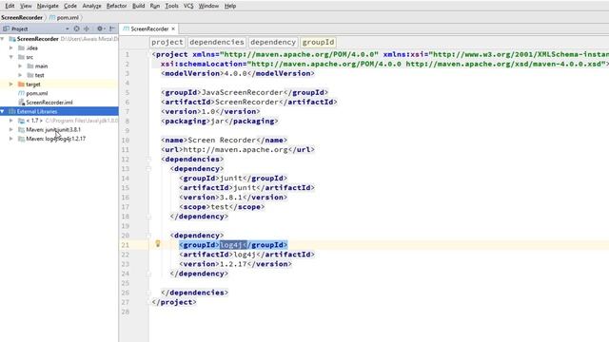Click the hide Project panel icon
Screen dimensions: 609x342
pos(112,28)
